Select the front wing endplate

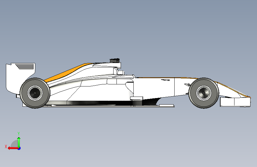coord(235,102)
